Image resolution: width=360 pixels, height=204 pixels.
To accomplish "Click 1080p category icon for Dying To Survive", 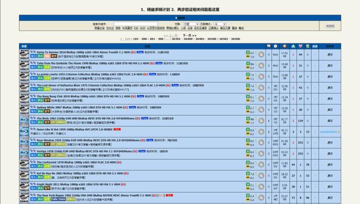I will 24,55.
